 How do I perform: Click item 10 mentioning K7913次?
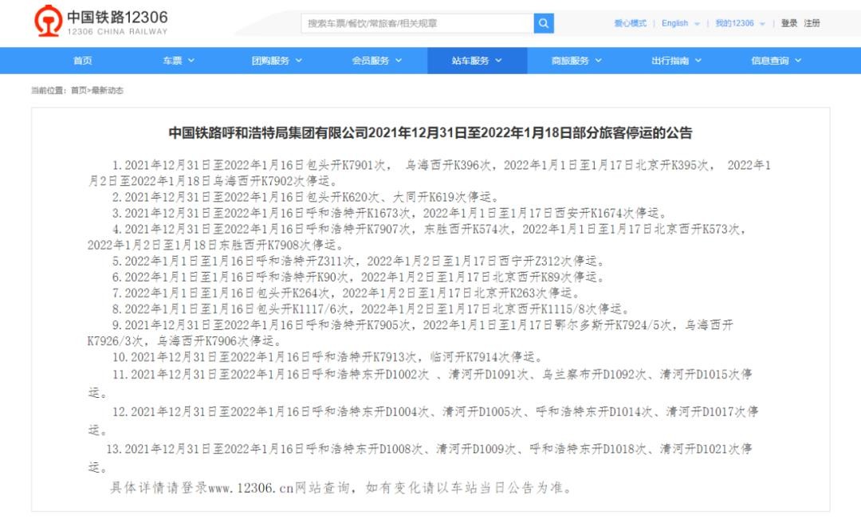click(328, 357)
